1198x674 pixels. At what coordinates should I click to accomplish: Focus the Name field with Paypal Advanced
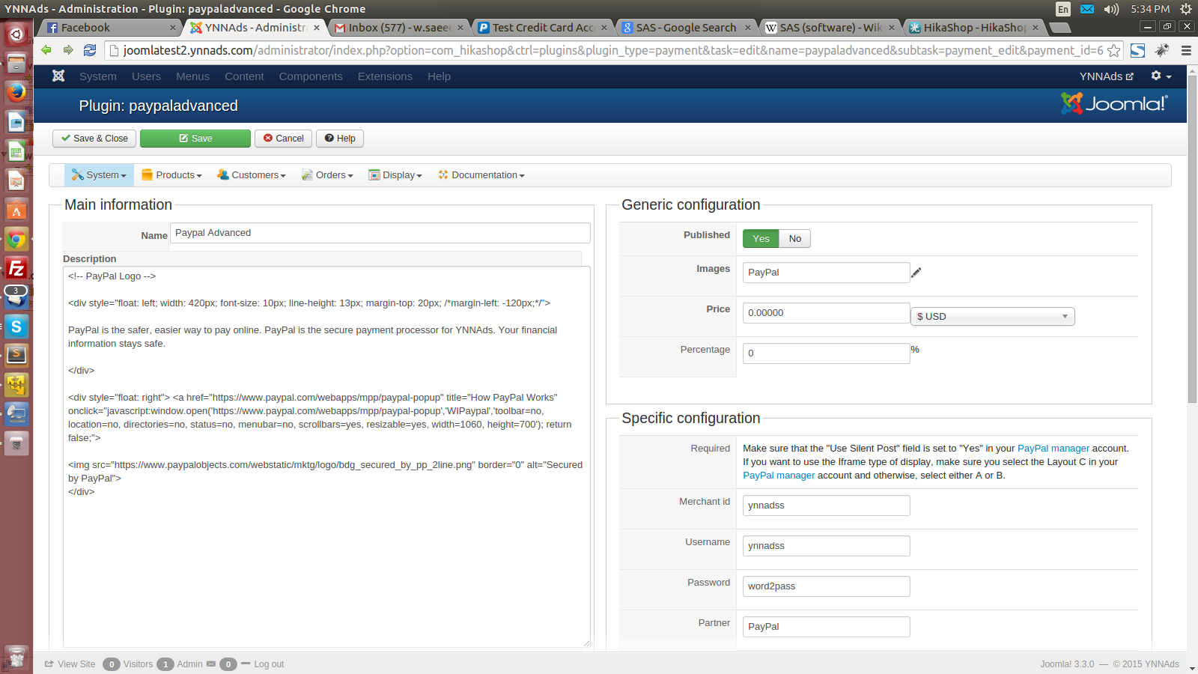[380, 233]
